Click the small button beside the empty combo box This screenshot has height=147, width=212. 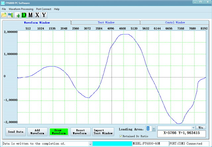(201, 127)
